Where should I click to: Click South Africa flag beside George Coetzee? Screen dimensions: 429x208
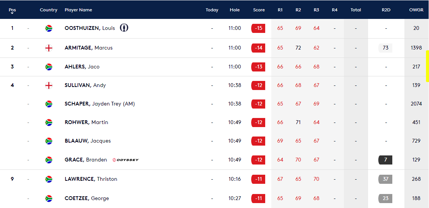pyautogui.click(x=48, y=198)
